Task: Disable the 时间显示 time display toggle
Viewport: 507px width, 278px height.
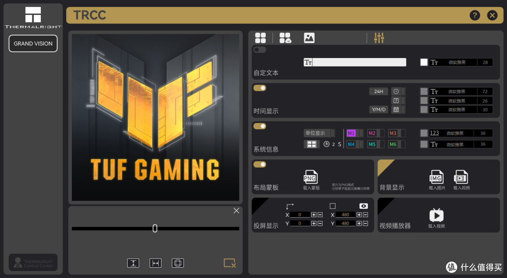Action: (x=260, y=88)
